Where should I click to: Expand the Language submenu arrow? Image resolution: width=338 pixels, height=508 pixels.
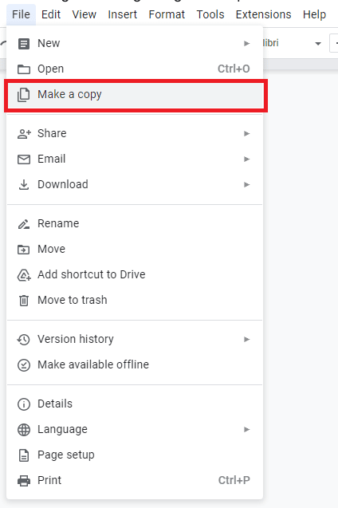(x=246, y=430)
